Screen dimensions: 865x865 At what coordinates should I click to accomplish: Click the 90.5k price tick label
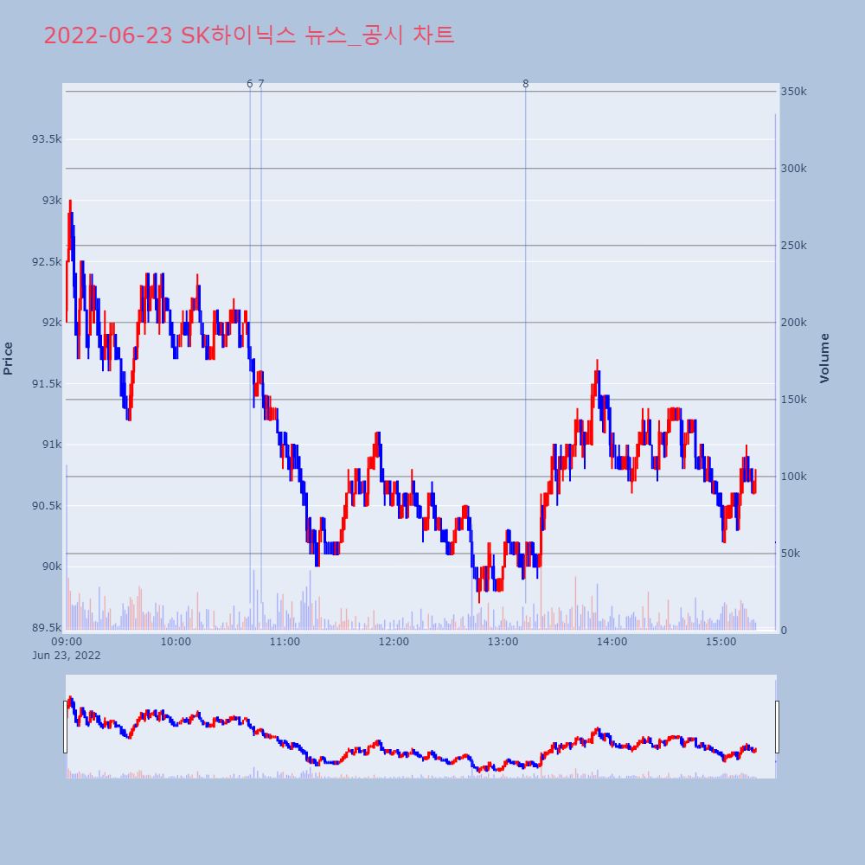click(47, 505)
